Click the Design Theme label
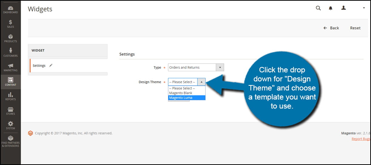 (x=150, y=82)
